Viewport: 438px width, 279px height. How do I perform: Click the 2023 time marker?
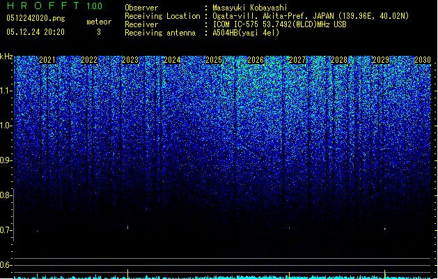[x=130, y=60]
